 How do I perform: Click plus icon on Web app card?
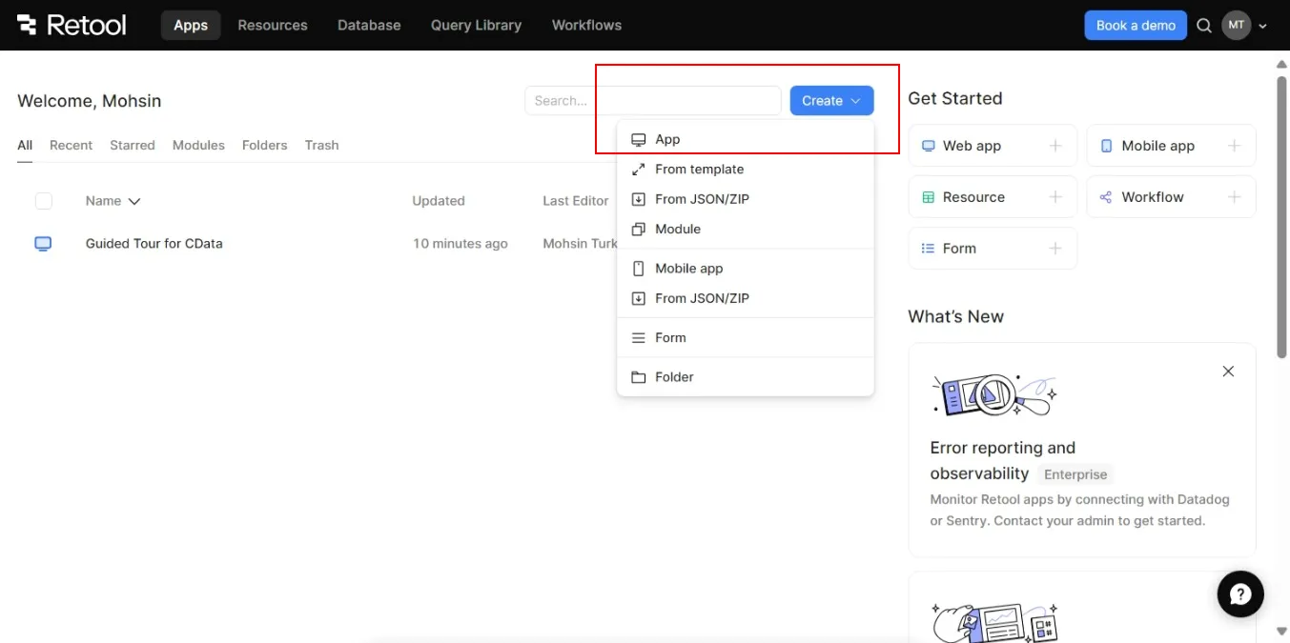point(1055,146)
